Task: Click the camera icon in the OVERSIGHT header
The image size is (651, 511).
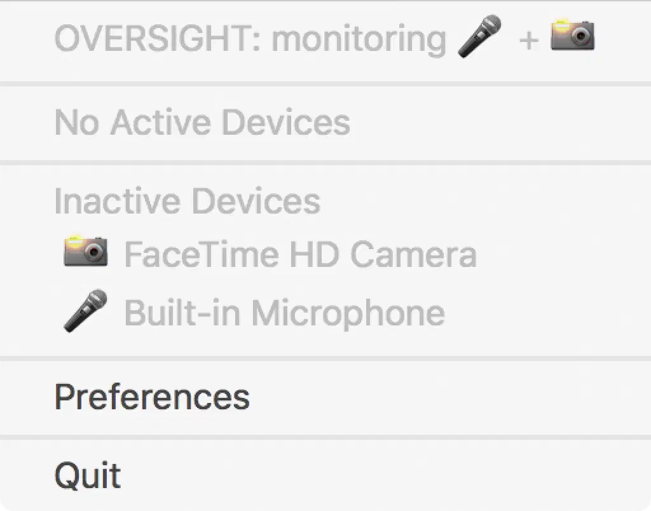Action: [572, 36]
